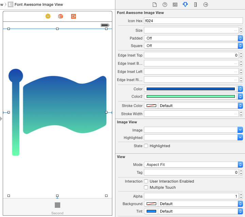Click the Edge Inset Bottom field
The width and height of the screenshot is (245, 217).
[191, 63]
